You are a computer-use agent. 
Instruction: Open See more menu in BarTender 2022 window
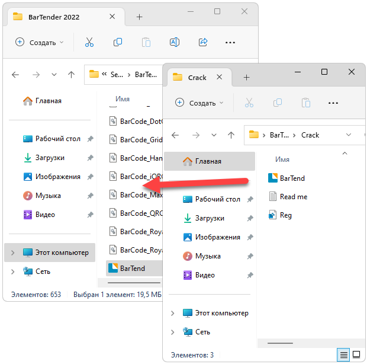click(230, 43)
